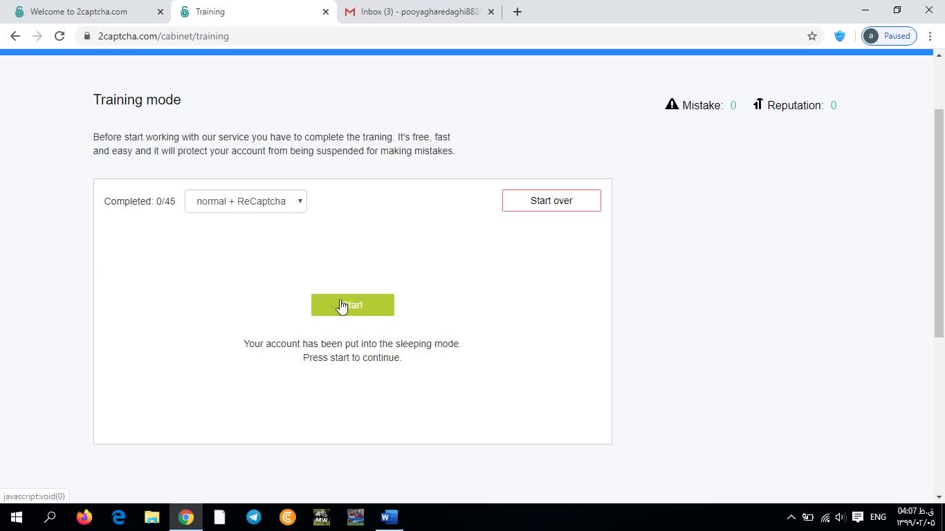Open Telegram from the taskbar
This screenshot has width=945, height=531.
point(254,517)
